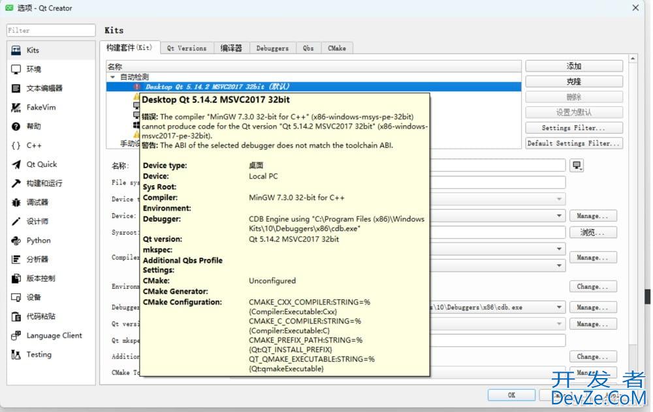
Task: Open 分析器 settings category
Action: [51, 259]
